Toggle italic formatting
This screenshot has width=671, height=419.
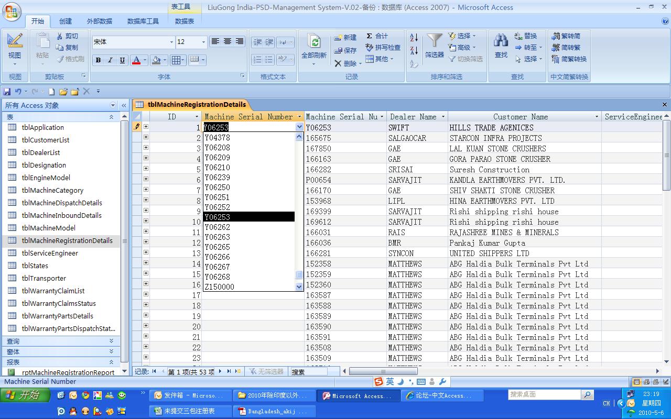pyautogui.click(x=110, y=60)
